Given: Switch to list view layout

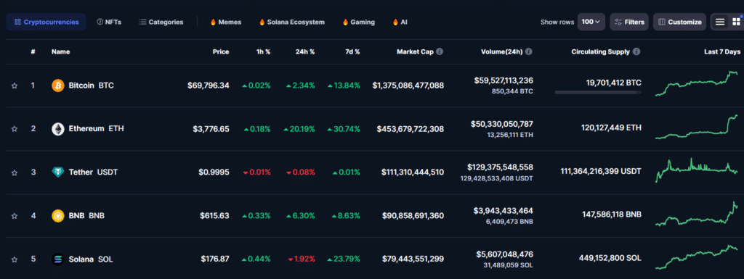Looking at the screenshot, I should pos(720,22).
